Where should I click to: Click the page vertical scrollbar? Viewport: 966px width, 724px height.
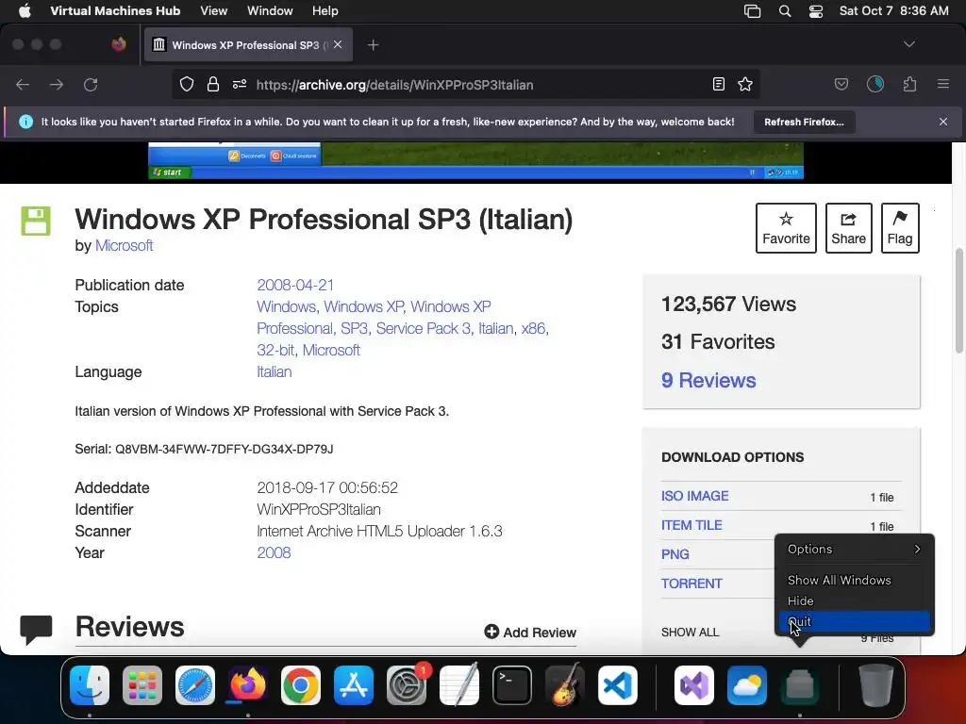(x=958, y=301)
